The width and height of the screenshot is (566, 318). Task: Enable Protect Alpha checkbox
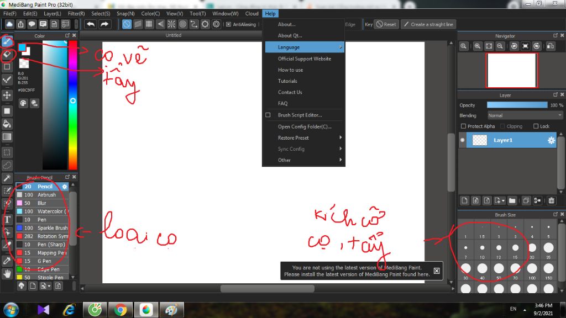coord(464,126)
